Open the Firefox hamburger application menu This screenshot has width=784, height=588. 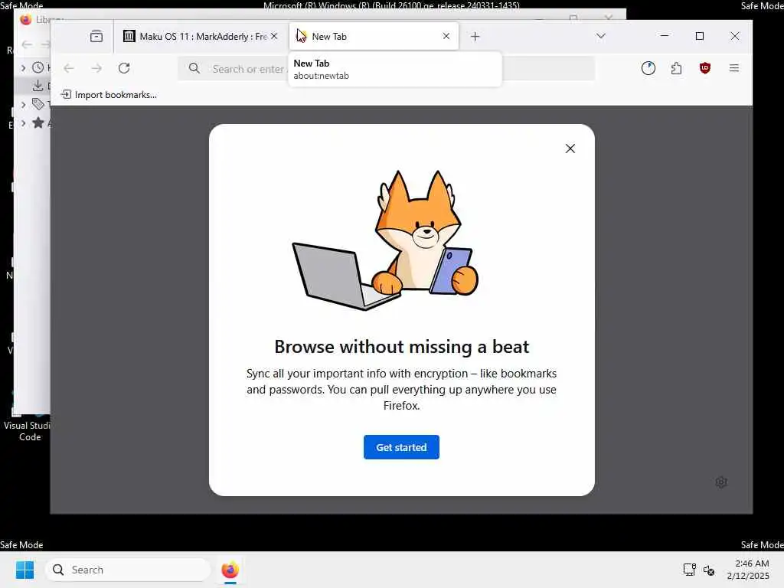pyautogui.click(x=733, y=68)
